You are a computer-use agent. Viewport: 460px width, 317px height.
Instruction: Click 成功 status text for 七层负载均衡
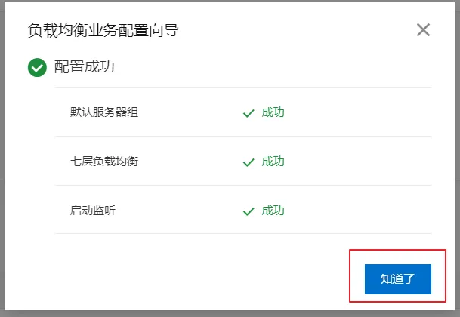(273, 162)
